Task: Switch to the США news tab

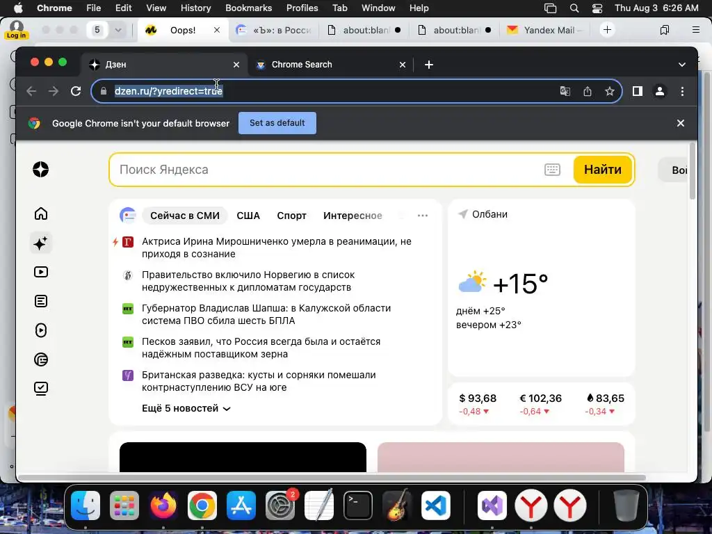Action: (x=248, y=216)
